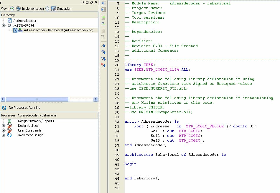Select the Simulation view radio button
Viewport: 280px width, 193px height.
(47, 9)
